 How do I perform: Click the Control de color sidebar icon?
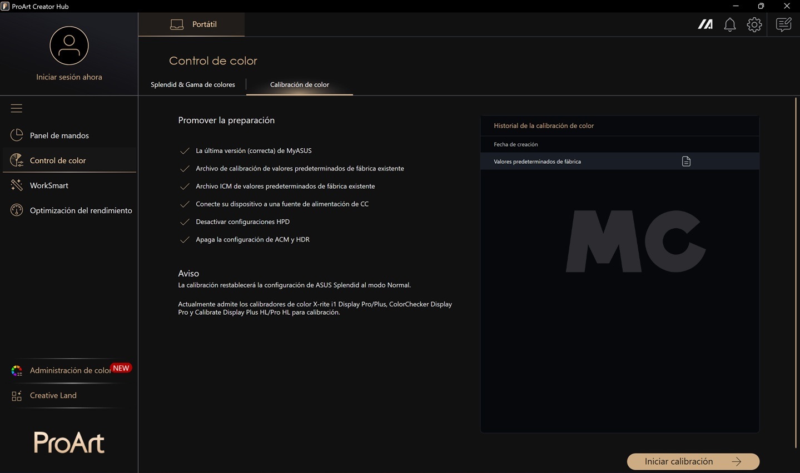[17, 160]
